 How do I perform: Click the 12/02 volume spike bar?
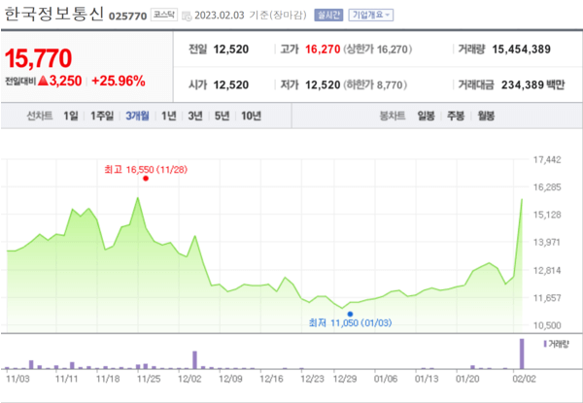click(x=195, y=360)
